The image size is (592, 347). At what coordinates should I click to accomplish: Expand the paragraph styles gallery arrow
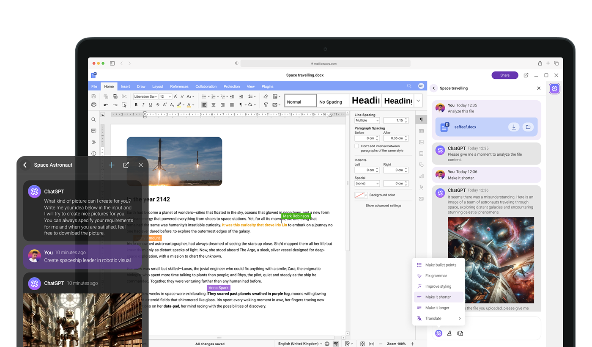coord(418,101)
